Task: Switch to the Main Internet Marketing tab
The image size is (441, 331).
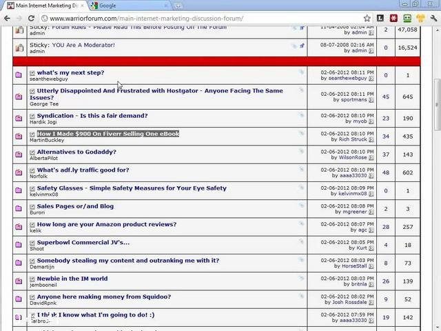Action: point(45,6)
